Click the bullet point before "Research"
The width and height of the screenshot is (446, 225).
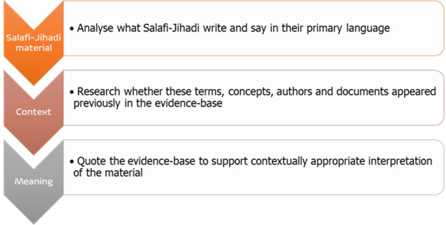tap(72, 92)
